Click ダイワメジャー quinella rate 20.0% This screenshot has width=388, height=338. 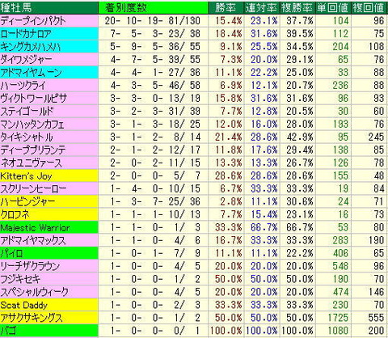[264, 60]
